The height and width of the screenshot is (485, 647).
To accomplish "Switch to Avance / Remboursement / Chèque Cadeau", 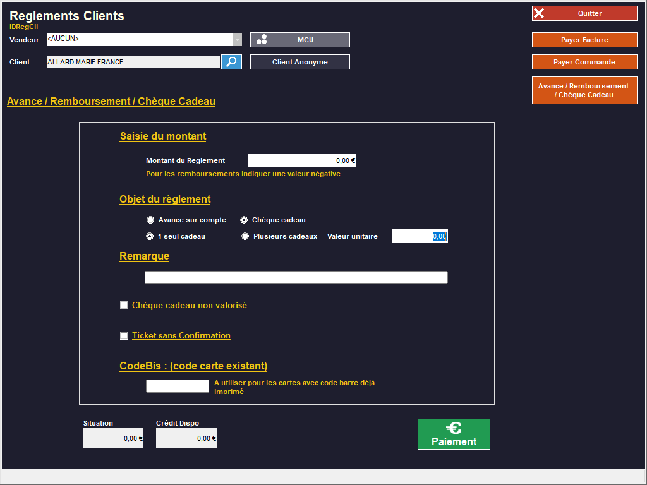I will point(584,90).
